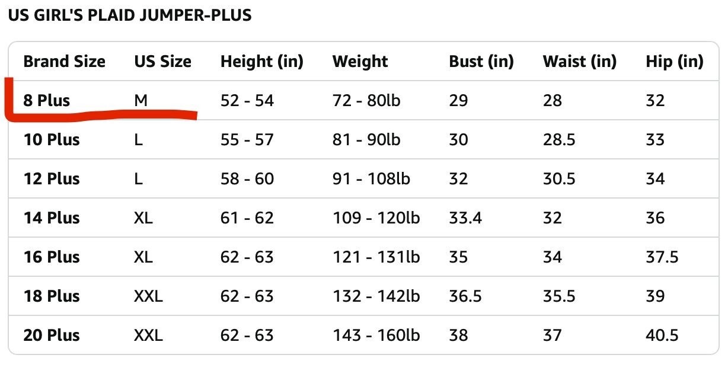Click the Waist (in) column header
The image size is (728, 377).
coord(580,62)
